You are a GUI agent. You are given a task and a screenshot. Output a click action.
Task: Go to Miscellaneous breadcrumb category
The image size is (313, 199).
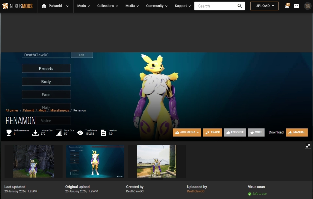(x=59, y=110)
